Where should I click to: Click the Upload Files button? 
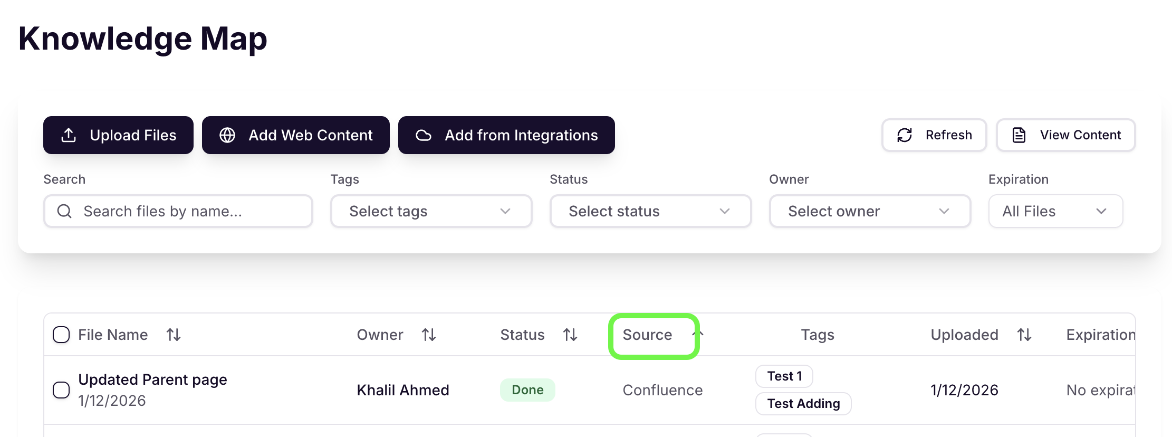point(118,135)
